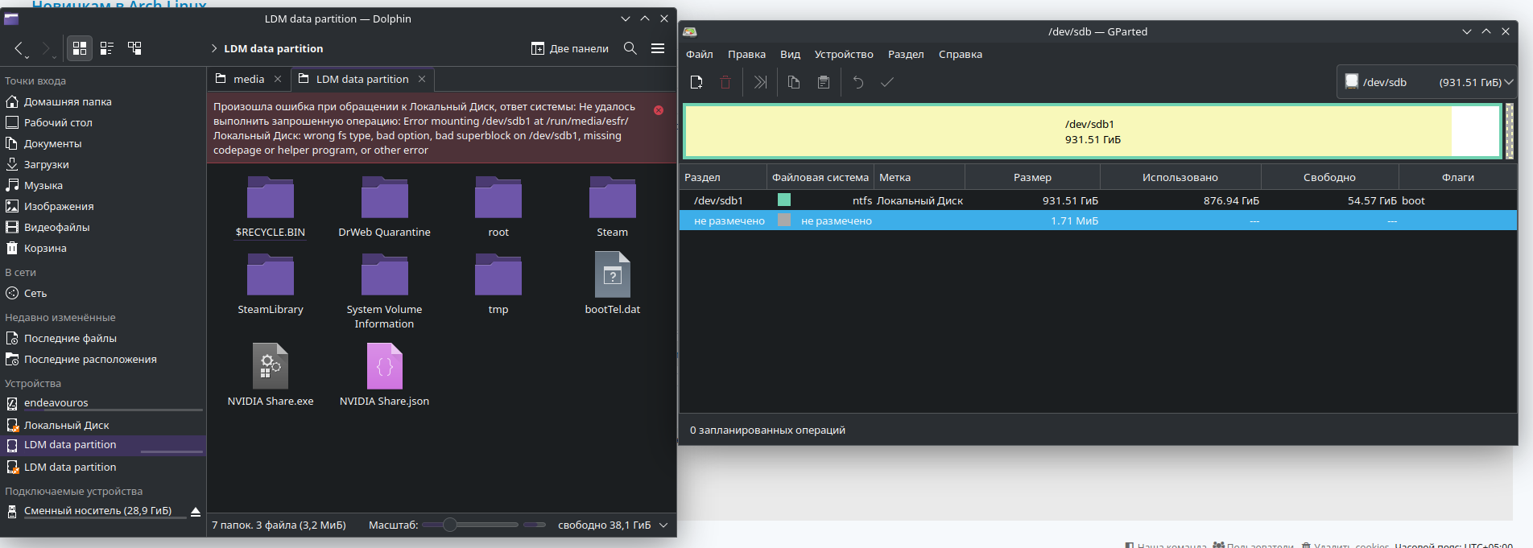Switch Dolphin to compact view mode
Image resolution: width=1533 pixels, height=548 pixels.
pos(107,48)
